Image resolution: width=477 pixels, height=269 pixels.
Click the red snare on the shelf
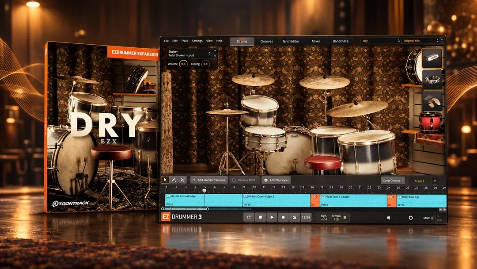[x=430, y=122]
